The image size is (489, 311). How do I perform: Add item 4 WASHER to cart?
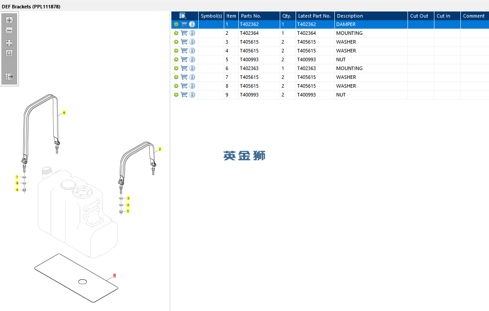184,51
